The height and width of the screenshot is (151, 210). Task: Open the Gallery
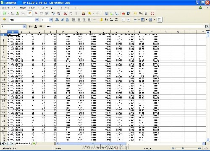141,13
